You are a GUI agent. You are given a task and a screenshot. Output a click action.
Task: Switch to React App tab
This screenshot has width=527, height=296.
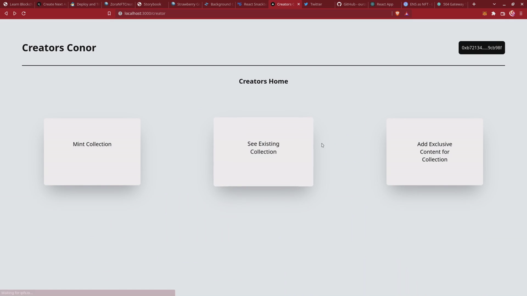[x=385, y=4]
